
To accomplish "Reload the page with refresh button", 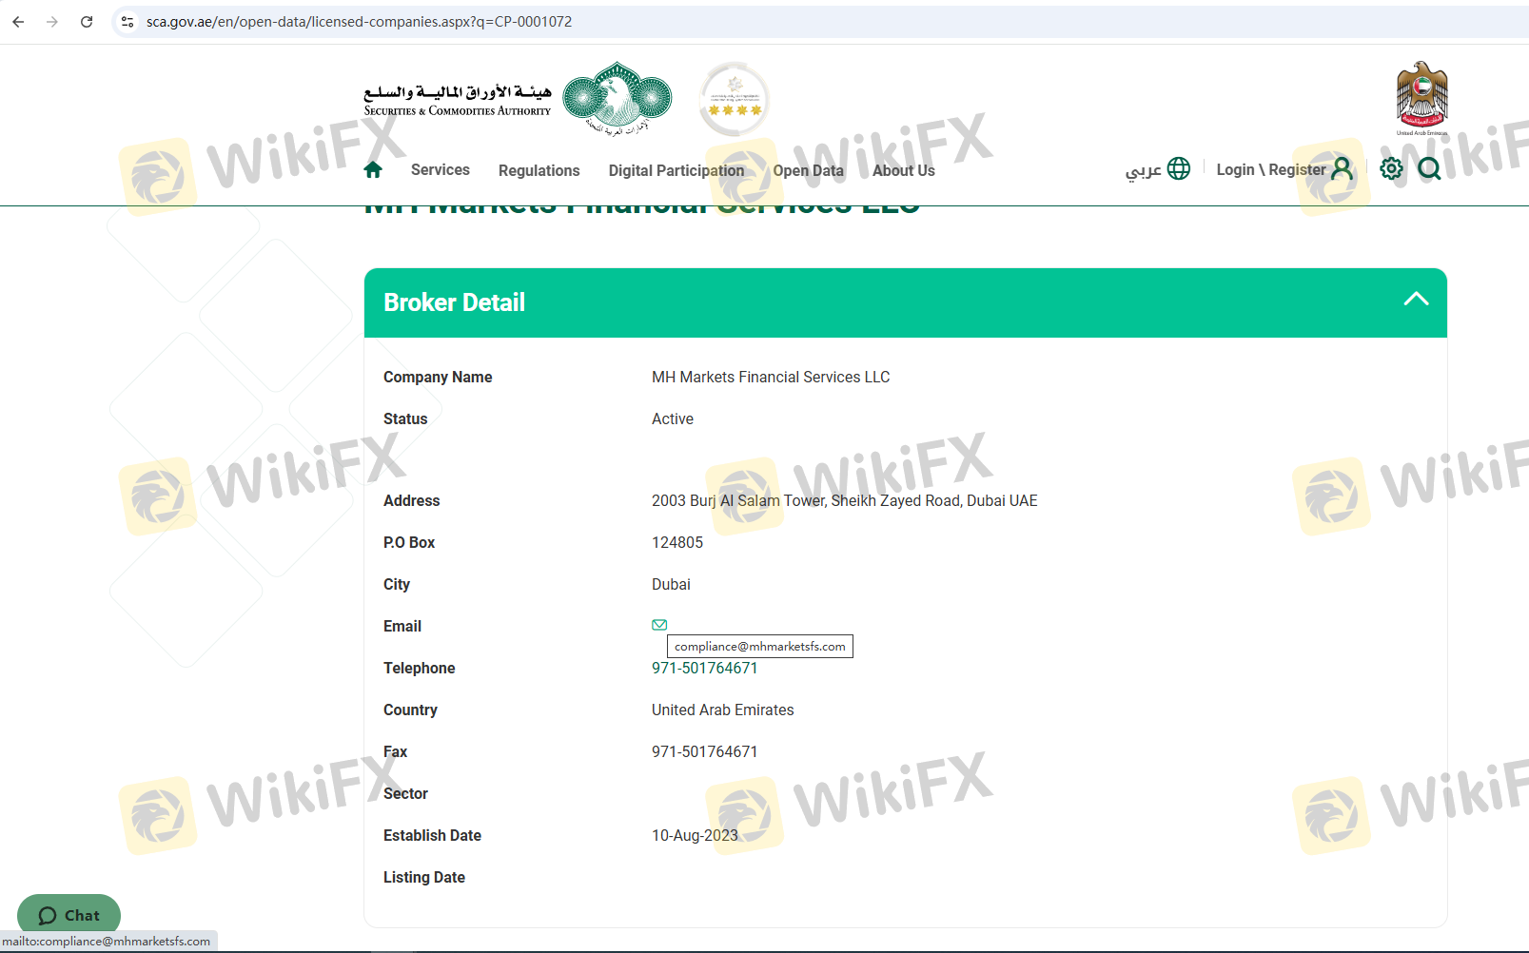I will click(87, 22).
